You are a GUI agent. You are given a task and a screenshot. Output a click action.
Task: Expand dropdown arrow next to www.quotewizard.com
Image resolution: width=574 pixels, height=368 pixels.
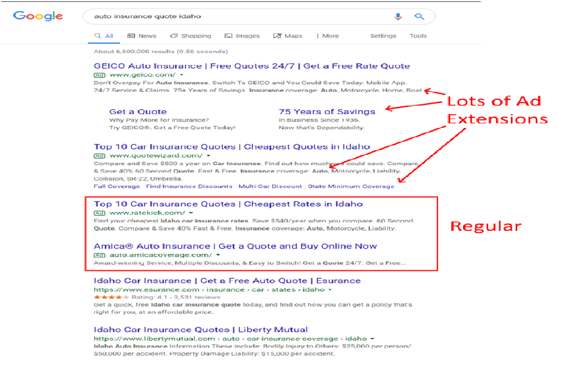[209, 156]
